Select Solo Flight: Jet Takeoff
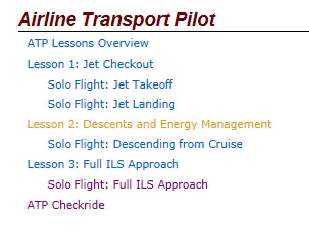 pos(110,84)
